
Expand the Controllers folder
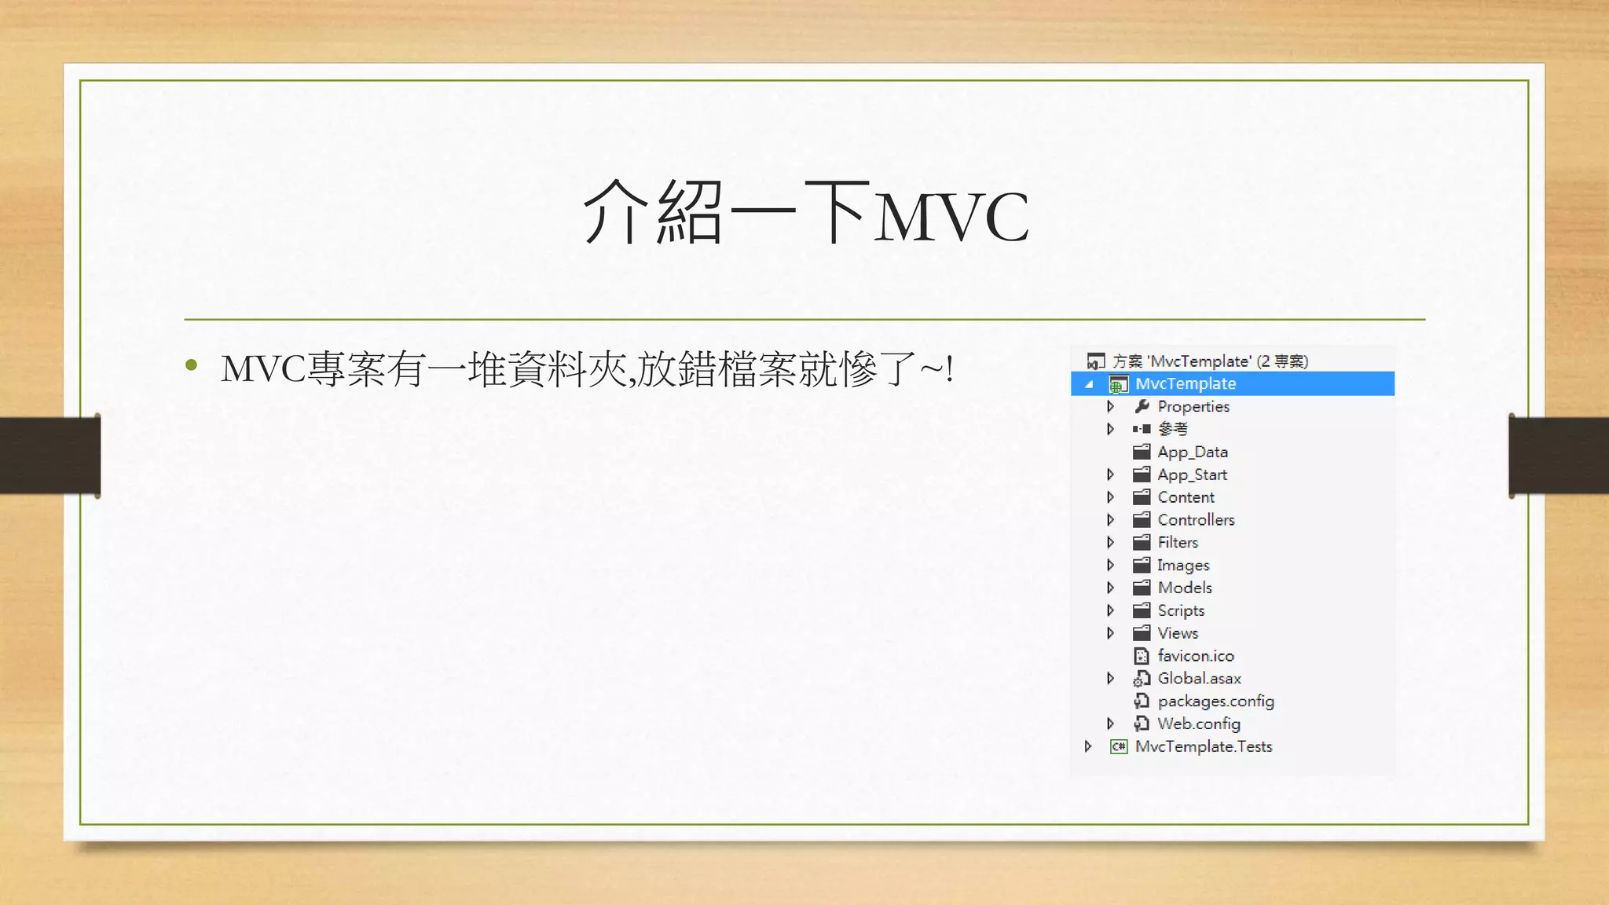coord(1110,520)
